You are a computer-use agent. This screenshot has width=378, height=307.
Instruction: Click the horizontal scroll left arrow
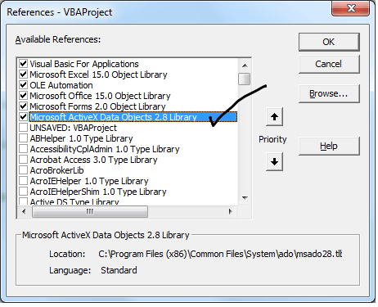[x=24, y=211]
